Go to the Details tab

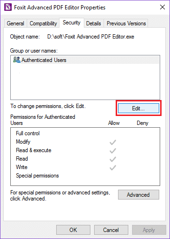94,23
